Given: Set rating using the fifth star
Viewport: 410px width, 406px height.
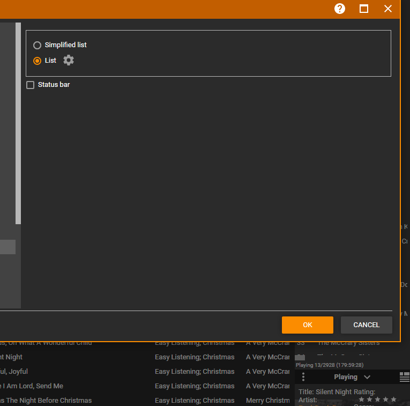Looking at the screenshot, I should click(x=394, y=400).
